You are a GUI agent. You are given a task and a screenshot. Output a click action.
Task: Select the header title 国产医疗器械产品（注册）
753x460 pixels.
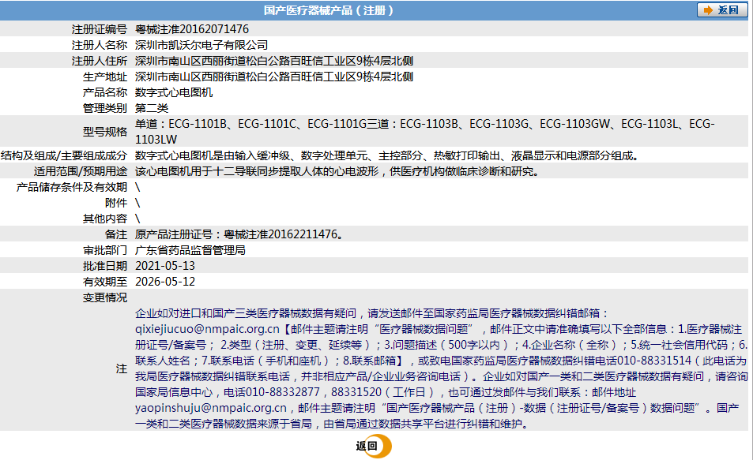click(329, 10)
